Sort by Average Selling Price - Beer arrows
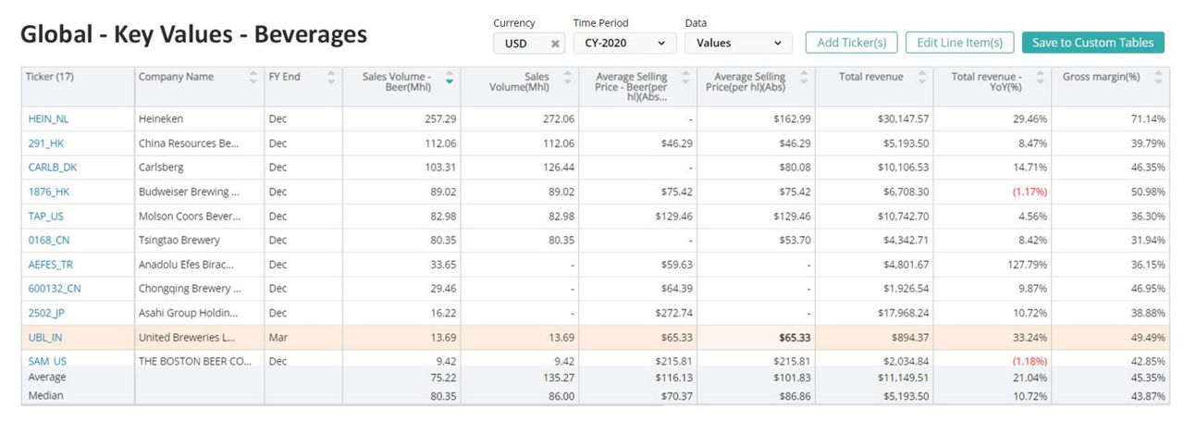This screenshot has height=422, width=1184. pyautogui.click(x=685, y=78)
